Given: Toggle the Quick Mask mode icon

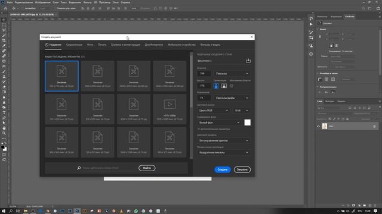Looking at the screenshot, I should tap(4, 155).
